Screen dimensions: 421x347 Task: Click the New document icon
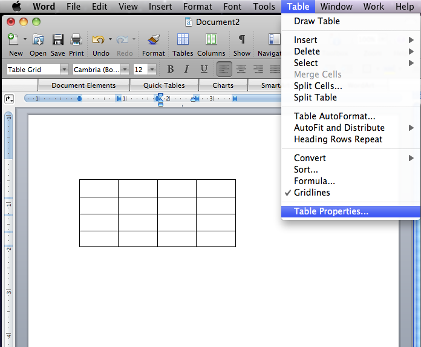[x=13, y=39]
